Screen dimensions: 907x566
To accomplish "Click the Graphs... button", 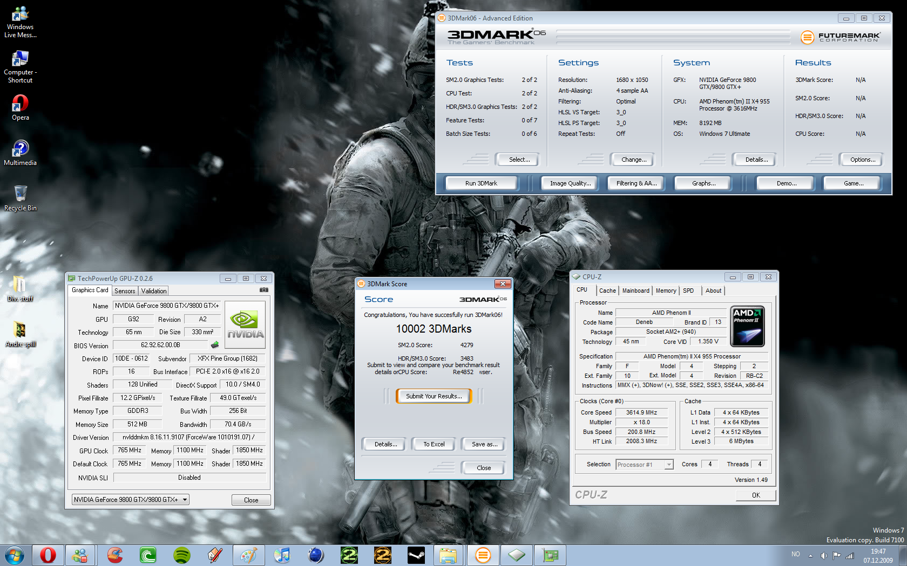I will [x=703, y=183].
